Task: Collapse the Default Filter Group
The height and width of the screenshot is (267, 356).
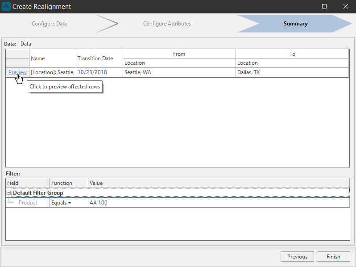Action: point(8,193)
